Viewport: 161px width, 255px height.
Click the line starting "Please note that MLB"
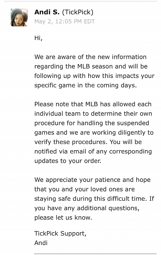93,104
